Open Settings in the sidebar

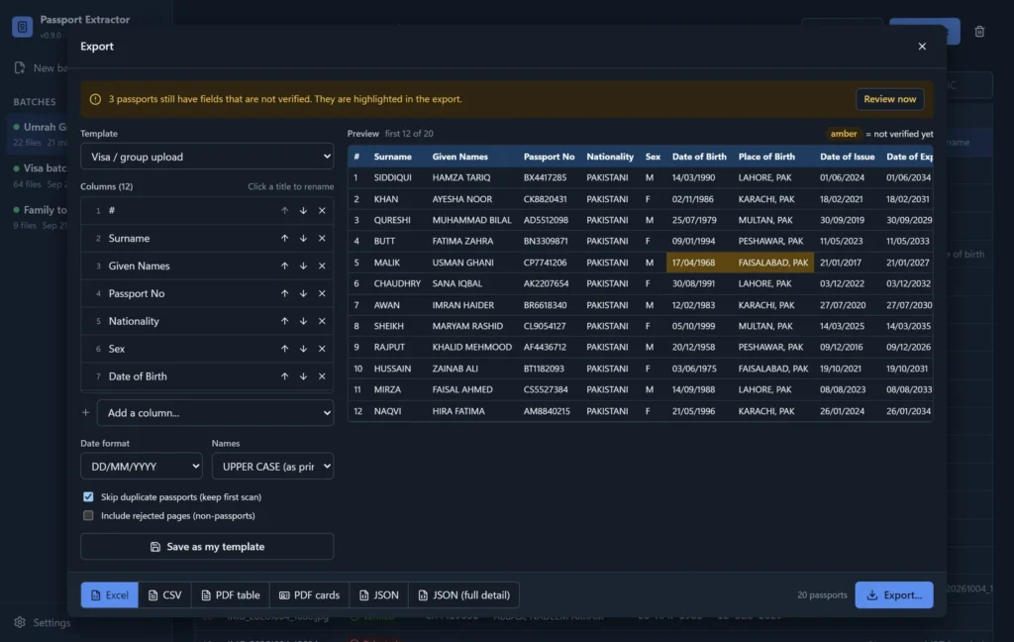[43, 622]
